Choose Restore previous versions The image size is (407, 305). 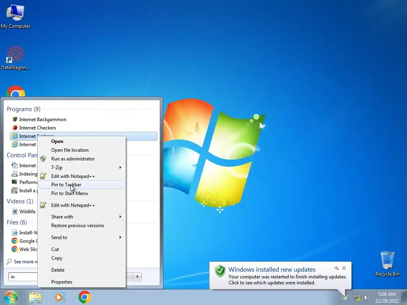[81, 226]
